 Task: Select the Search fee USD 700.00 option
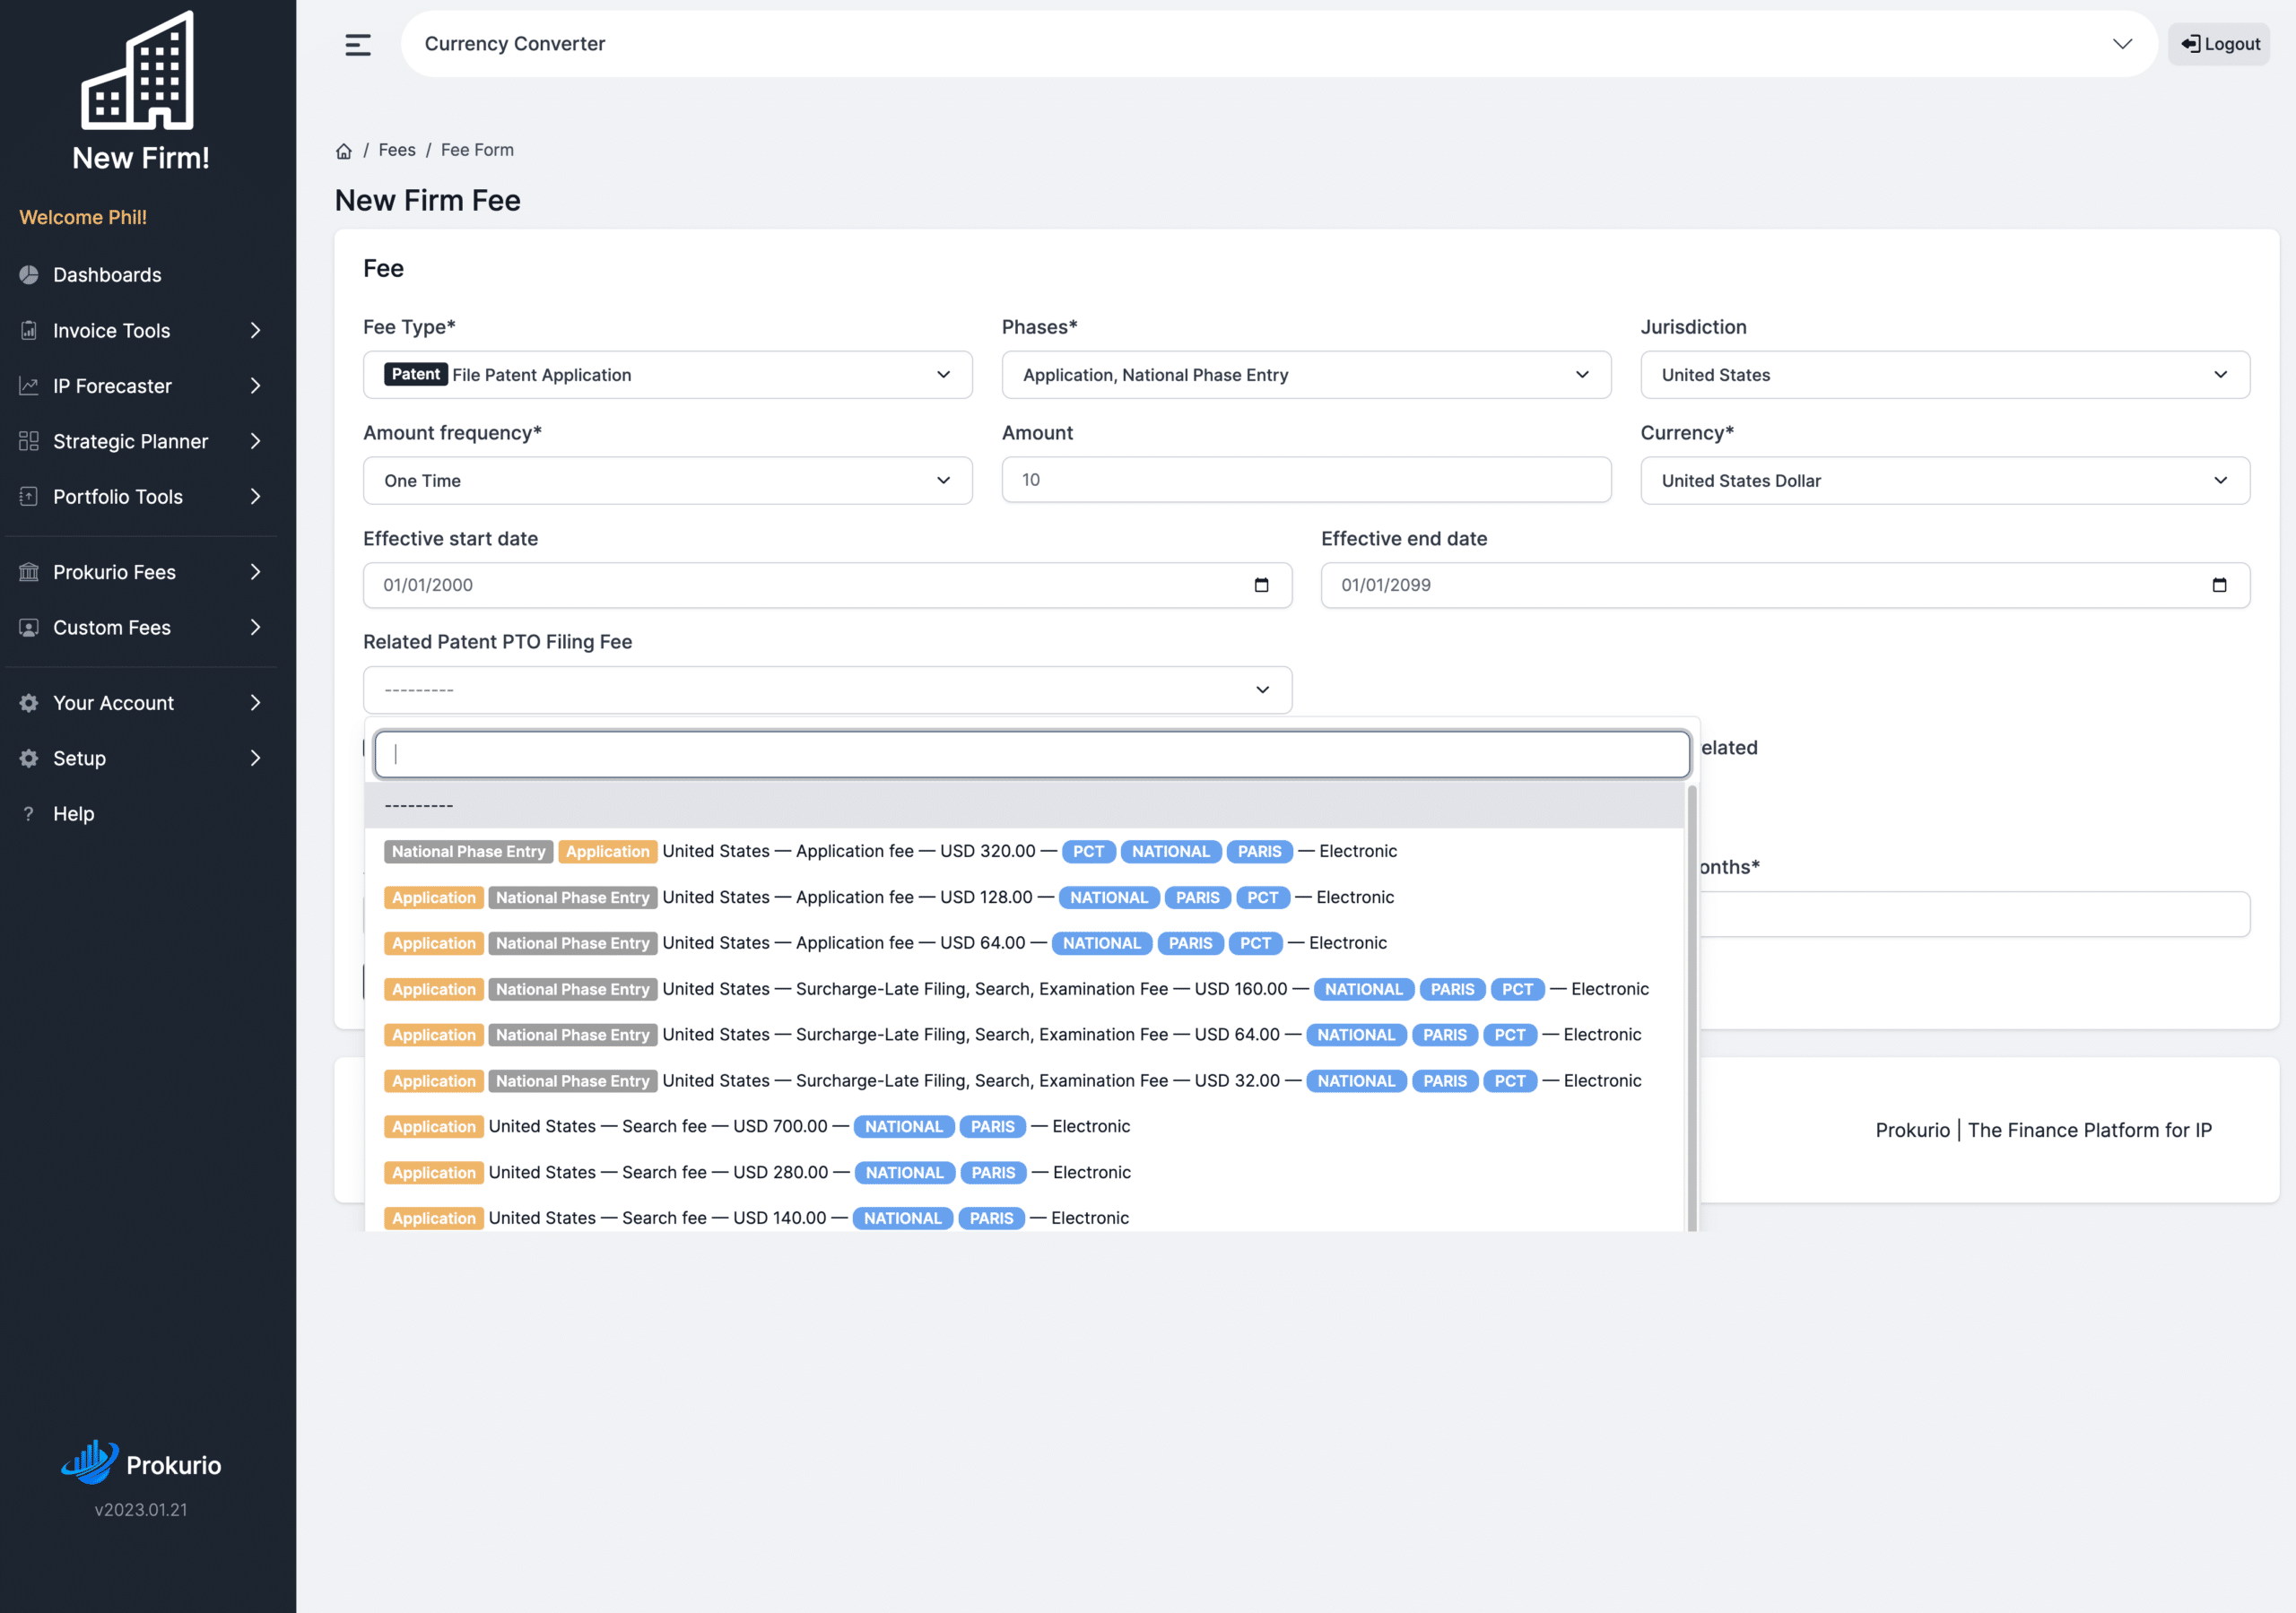click(x=1024, y=1126)
